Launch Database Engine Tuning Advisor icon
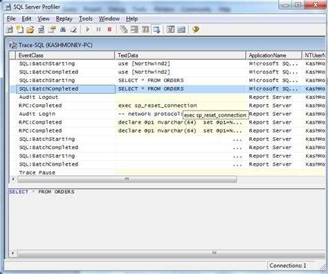328x274 pixels. (170, 30)
